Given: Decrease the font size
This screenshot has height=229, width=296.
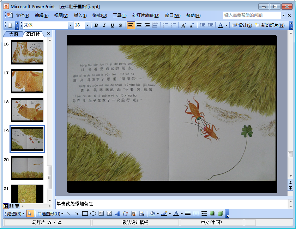Looking at the screenshot, I should point(192,25).
